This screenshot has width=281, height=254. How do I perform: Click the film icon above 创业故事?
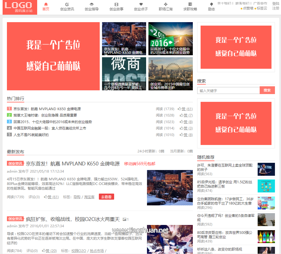[116, 4]
